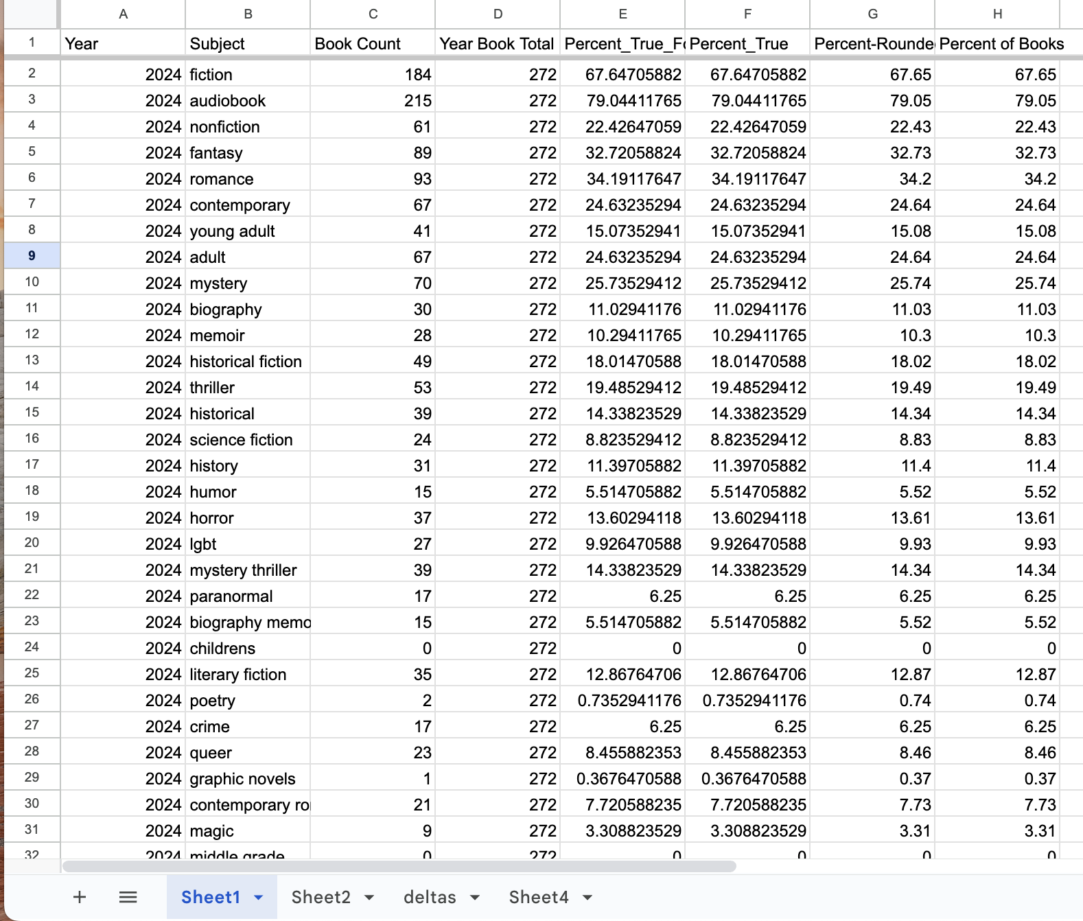Click the nonfiction subject cell
This screenshot has width=1083, height=921.
pos(248,126)
